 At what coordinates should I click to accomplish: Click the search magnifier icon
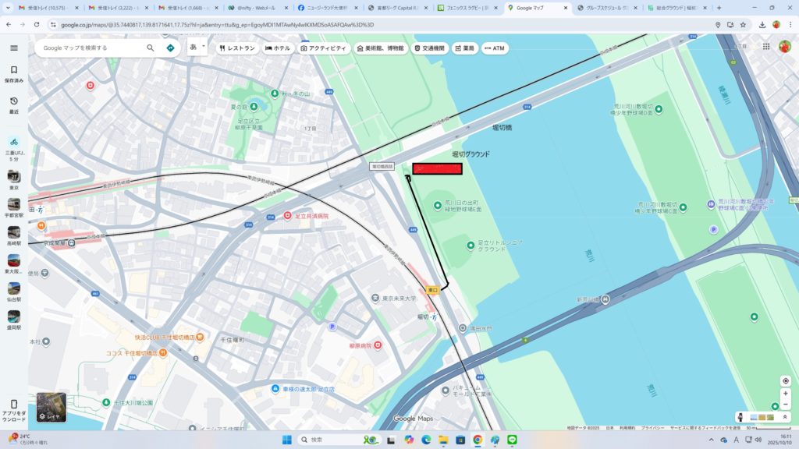click(x=151, y=48)
